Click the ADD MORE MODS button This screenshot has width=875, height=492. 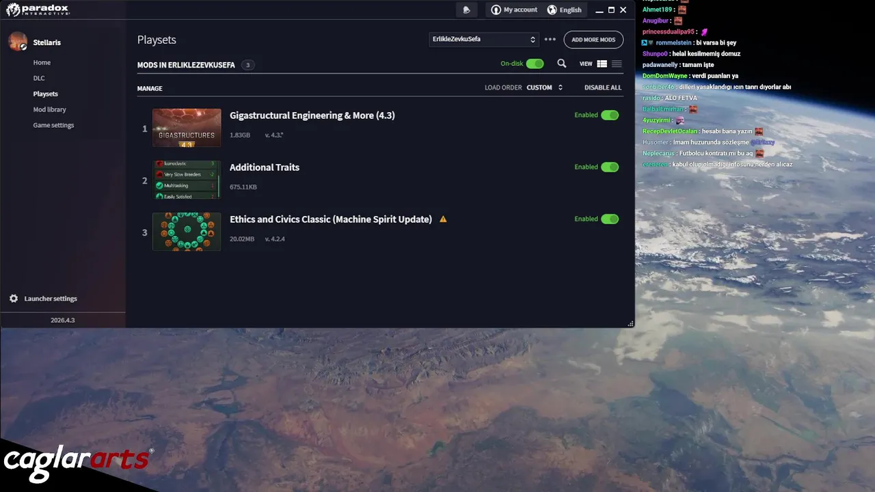pos(593,40)
